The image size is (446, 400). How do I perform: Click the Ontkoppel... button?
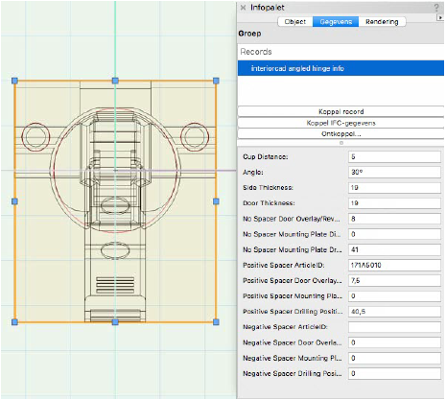coord(340,133)
